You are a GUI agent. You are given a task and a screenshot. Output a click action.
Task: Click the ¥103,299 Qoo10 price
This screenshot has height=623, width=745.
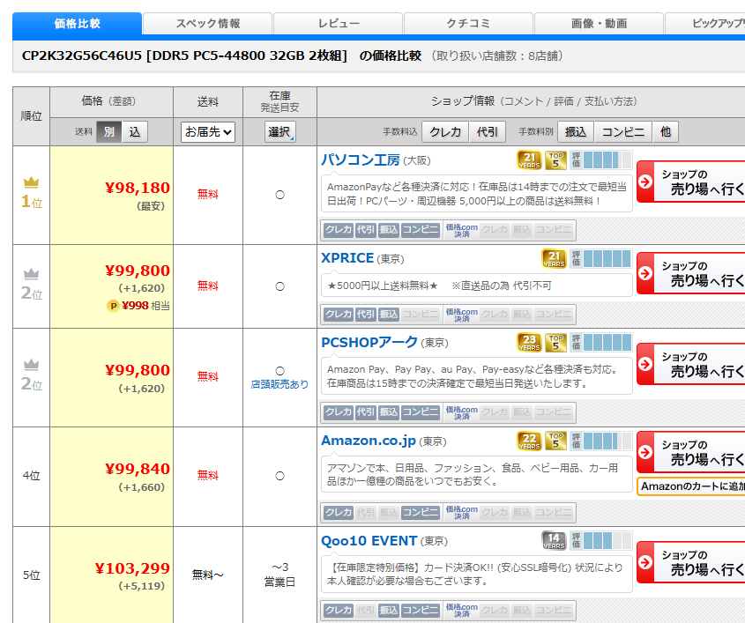coord(132,567)
